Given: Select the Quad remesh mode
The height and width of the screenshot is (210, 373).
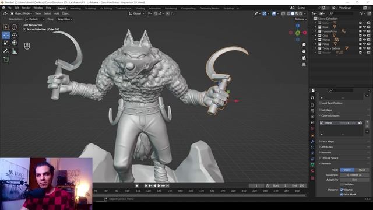Looking at the screenshot, I should (362, 170).
